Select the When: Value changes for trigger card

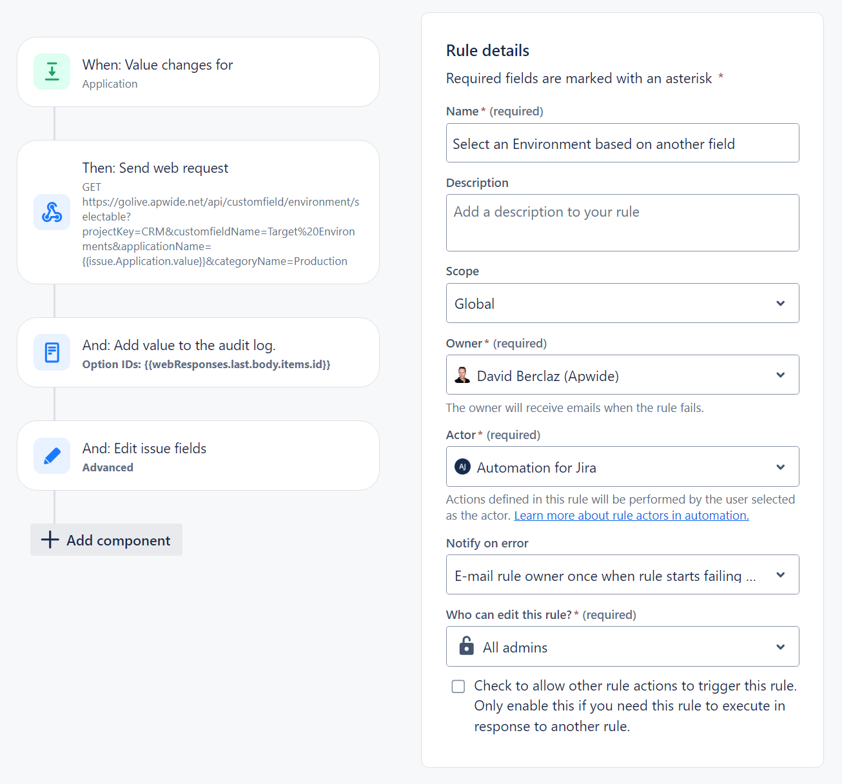(198, 72)
